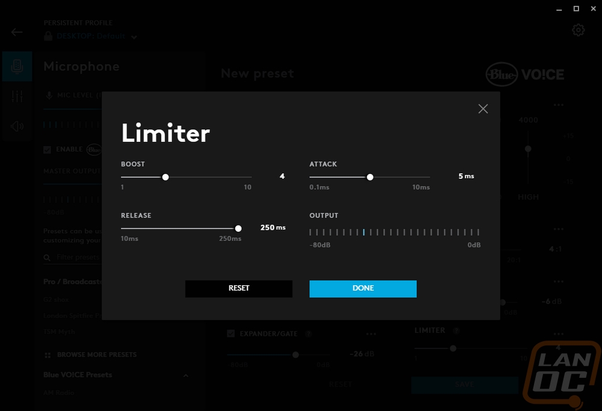Viewport: 602px width, 411px height.
Task: Open the G HUB settings gear
Action: coord(578,30)
